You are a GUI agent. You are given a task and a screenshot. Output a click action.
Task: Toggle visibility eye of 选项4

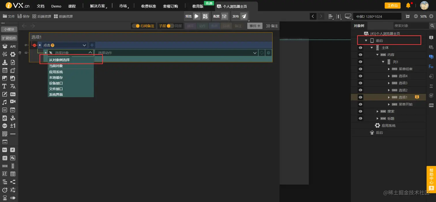point(360,76)
